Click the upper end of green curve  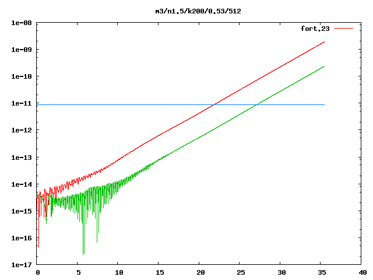pyautogui.click(x=324, y=66)
